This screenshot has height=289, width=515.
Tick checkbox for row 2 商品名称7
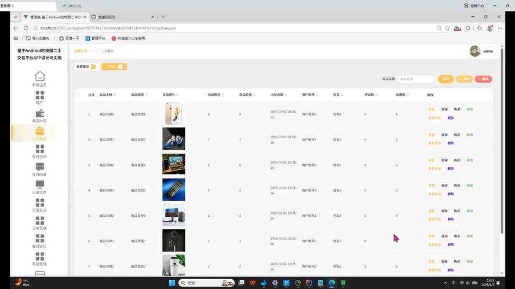coord(79,139)
